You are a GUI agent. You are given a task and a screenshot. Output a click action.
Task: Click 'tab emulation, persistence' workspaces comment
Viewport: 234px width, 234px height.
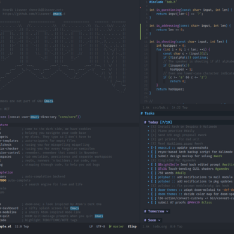pos(67,157)
